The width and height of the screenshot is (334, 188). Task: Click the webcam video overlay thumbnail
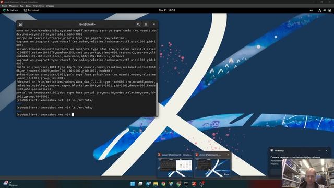308,173
